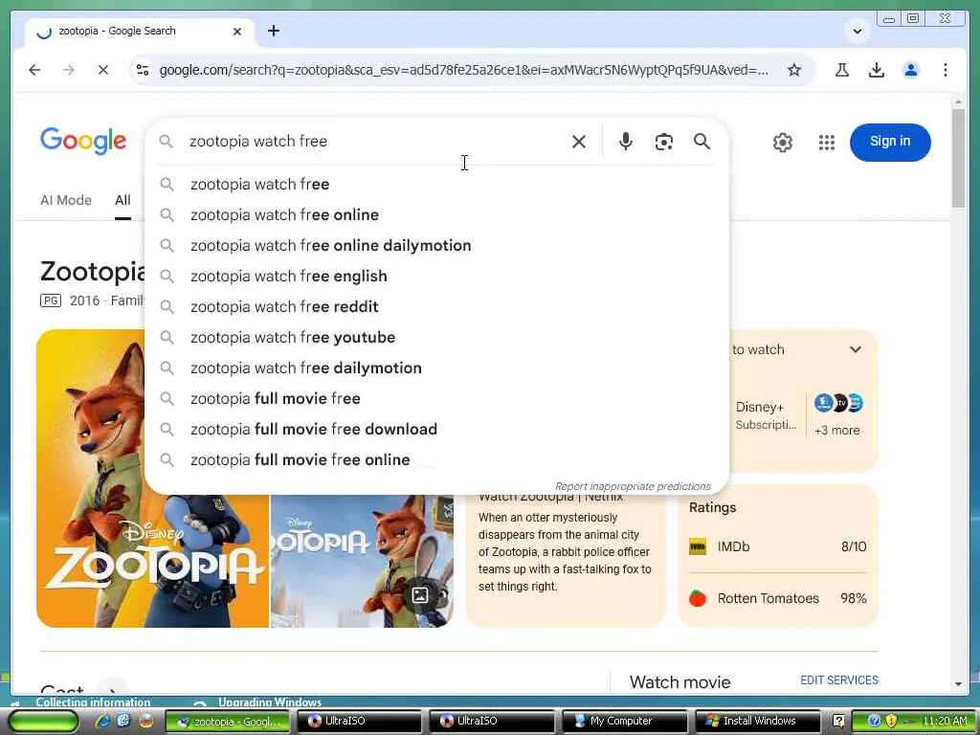Select the All results tab

122,200
